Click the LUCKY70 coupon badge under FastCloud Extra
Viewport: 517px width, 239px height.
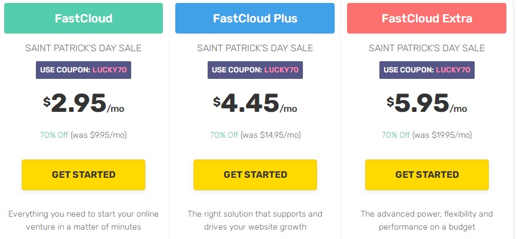pyautogui.click(x=426, y=70)
